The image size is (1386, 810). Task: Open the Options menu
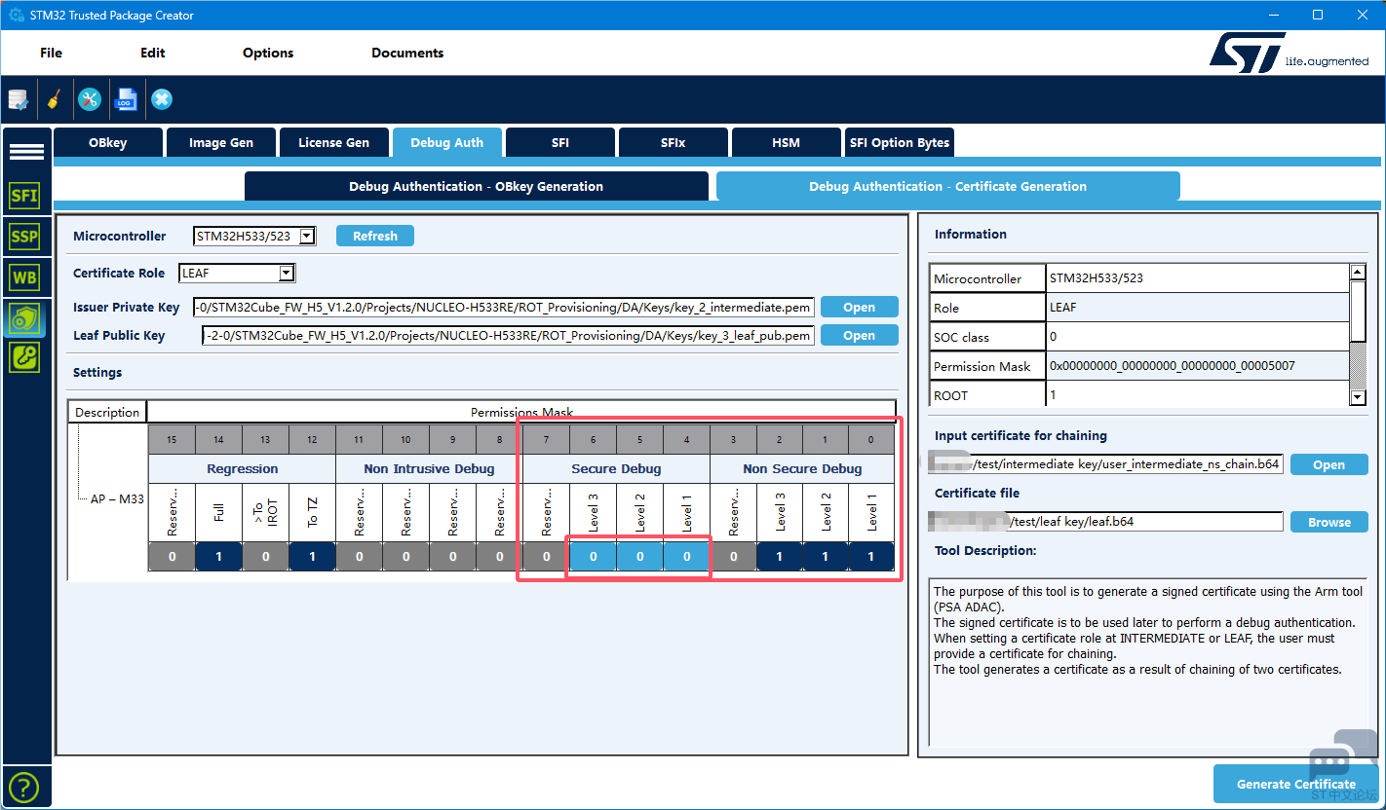pyautogui.click(x=268, y=53)
